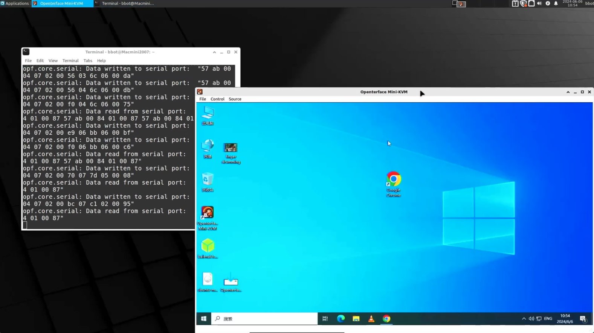Select the Openterface download folder icon

tap(231, 282)
